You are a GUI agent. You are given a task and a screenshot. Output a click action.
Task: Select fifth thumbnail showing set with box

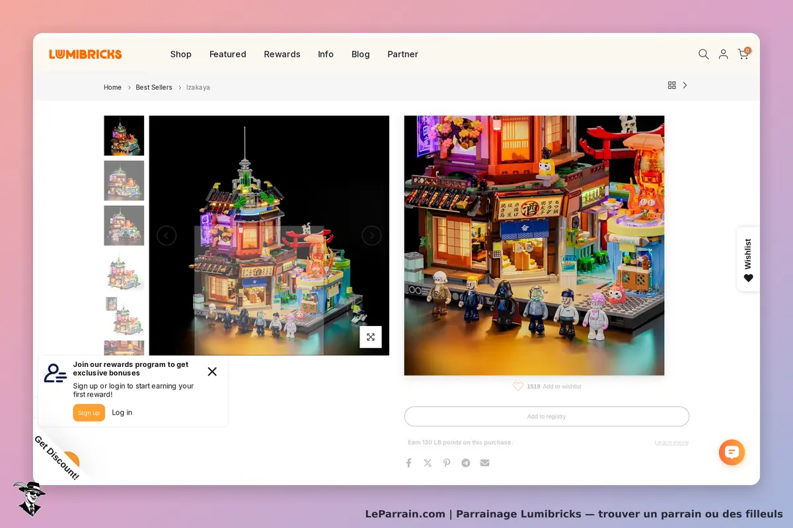[124, 315]
